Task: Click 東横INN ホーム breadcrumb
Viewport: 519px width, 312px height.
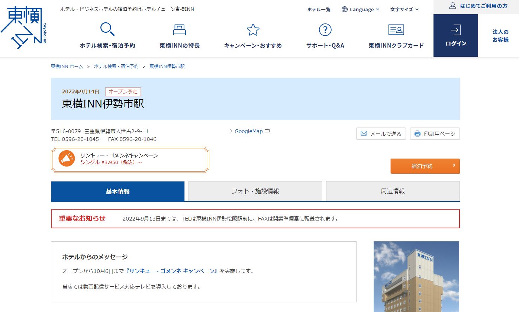Action: point(67,66)
